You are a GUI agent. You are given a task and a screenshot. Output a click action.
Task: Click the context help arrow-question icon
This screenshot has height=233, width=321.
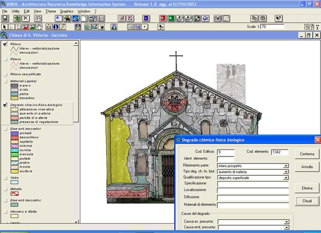[278, 18]
